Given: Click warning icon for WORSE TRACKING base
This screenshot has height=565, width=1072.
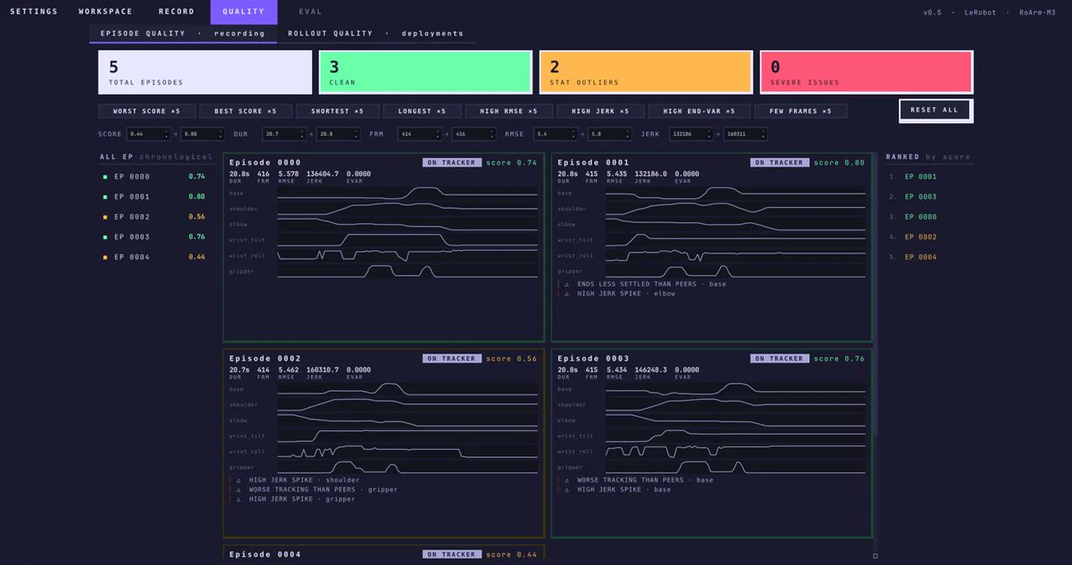Looking at the screenshot, I should (567, 479).
